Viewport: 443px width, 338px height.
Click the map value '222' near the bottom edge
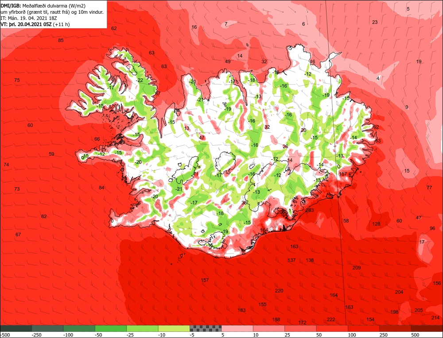click(x=331, y=319)
